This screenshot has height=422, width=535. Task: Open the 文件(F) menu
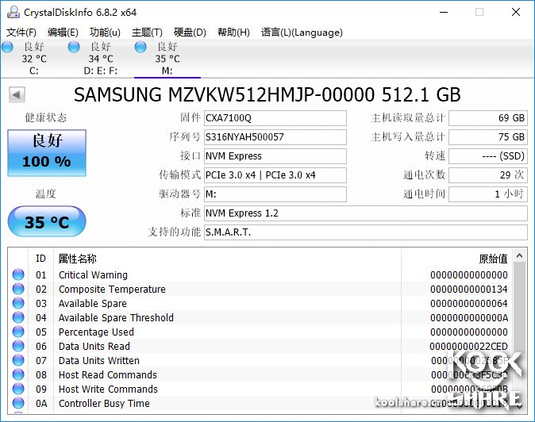(x=21, y=33)
